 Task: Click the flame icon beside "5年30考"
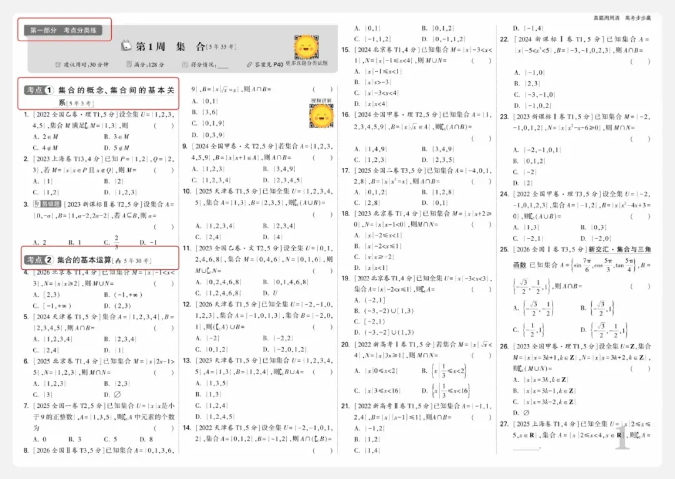pos(118,260)
